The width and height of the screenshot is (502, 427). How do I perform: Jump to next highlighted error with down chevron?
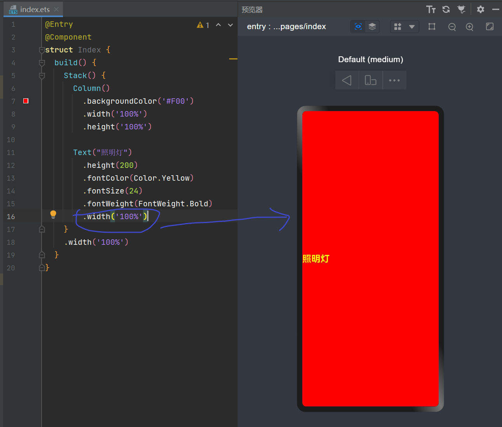pos(230,25)
